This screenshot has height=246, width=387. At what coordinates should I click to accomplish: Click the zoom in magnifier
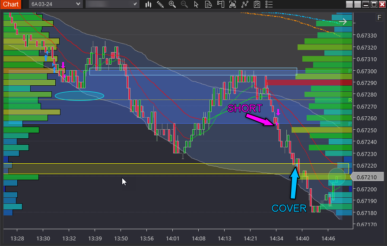[x=172, y=4]
